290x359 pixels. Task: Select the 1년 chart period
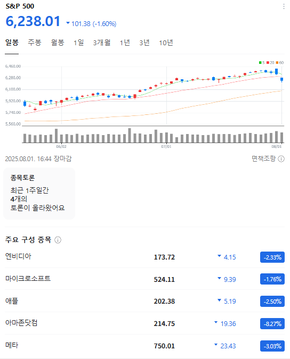(125, 43)
